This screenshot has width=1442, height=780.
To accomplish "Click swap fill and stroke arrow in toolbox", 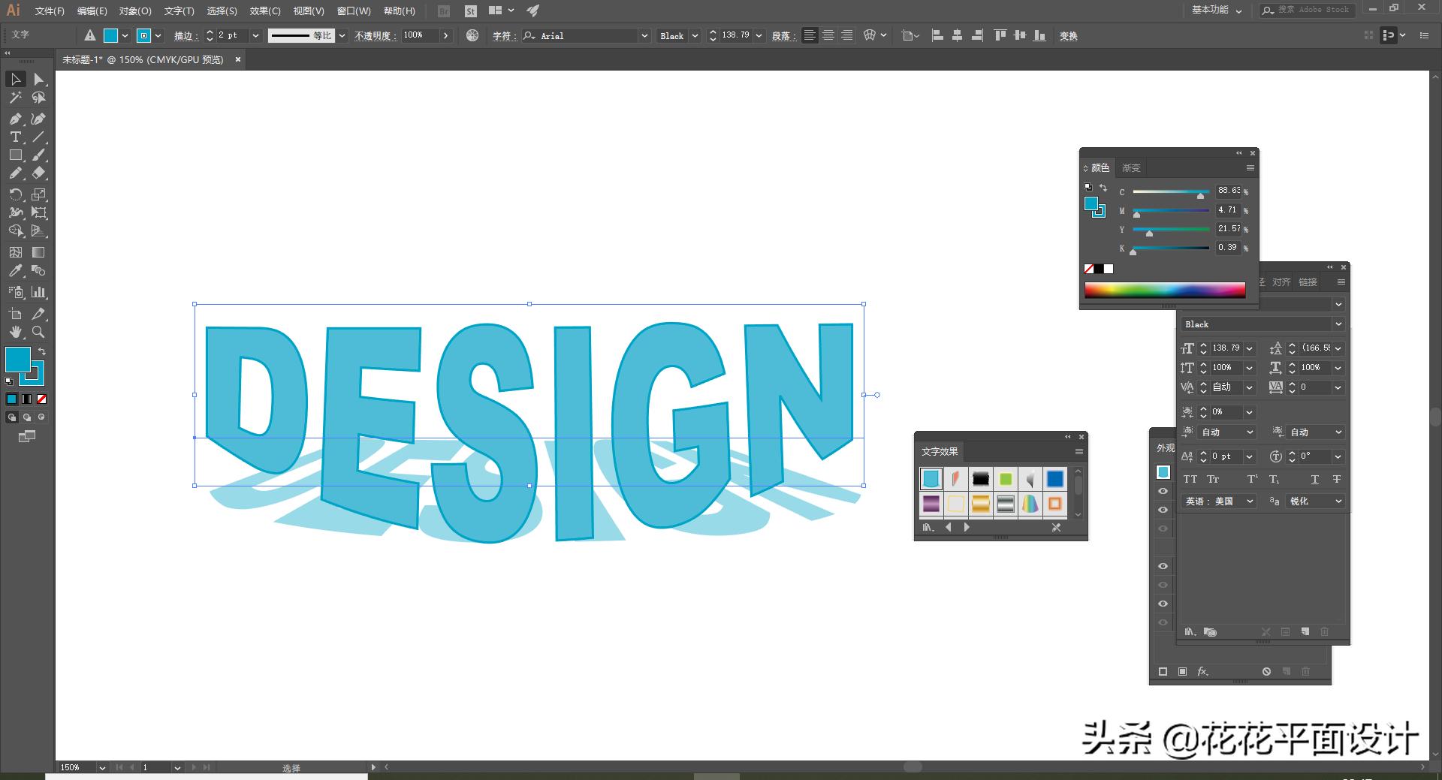I will pyautogui.click(x=42, y=351).
